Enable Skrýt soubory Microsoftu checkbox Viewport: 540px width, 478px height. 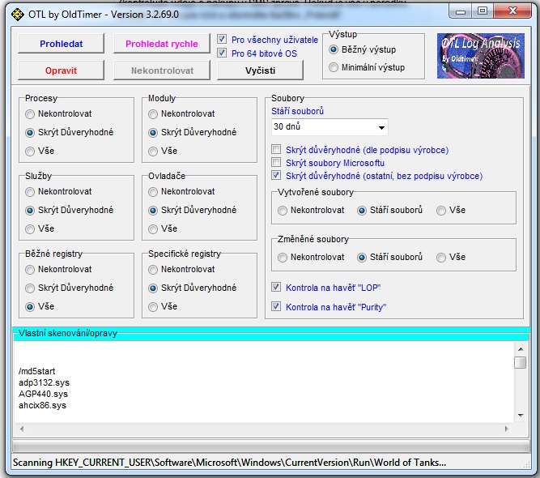[x=277, y=163]
